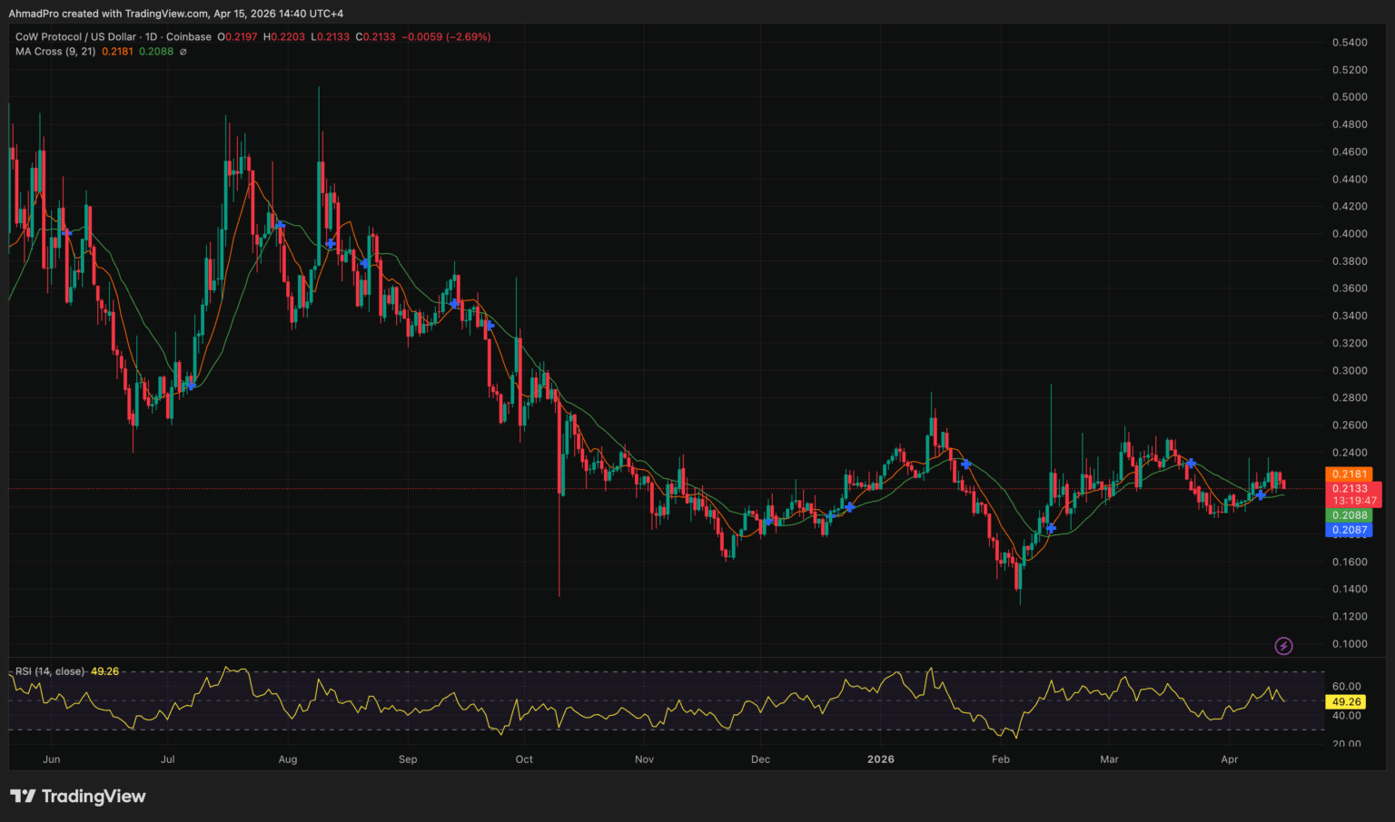Click the ∅ symbol beside MA Cross values
Viewport: 1395px width, 822px height.
pos(183,52)
